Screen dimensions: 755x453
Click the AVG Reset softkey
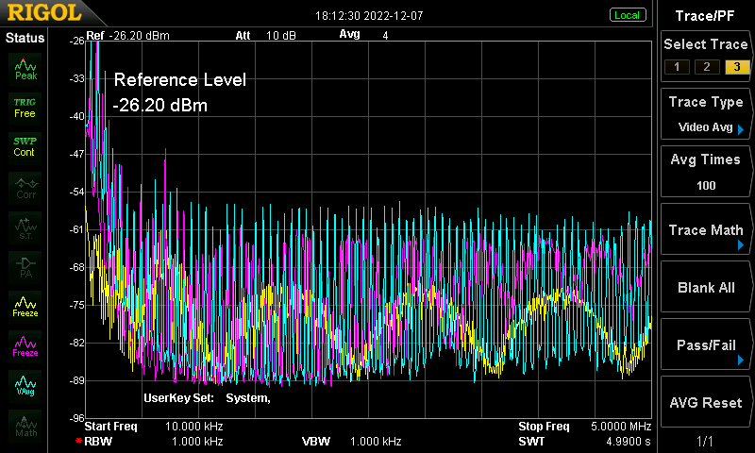click(705, 402)
